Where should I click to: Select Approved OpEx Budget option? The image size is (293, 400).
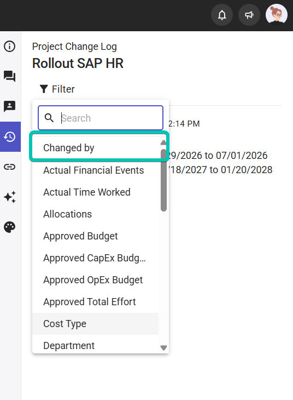(96, 280)
